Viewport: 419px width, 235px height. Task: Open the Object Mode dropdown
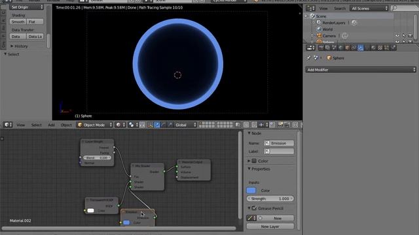click(95, 125)
